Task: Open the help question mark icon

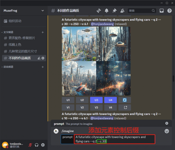Action: (169, 11)
